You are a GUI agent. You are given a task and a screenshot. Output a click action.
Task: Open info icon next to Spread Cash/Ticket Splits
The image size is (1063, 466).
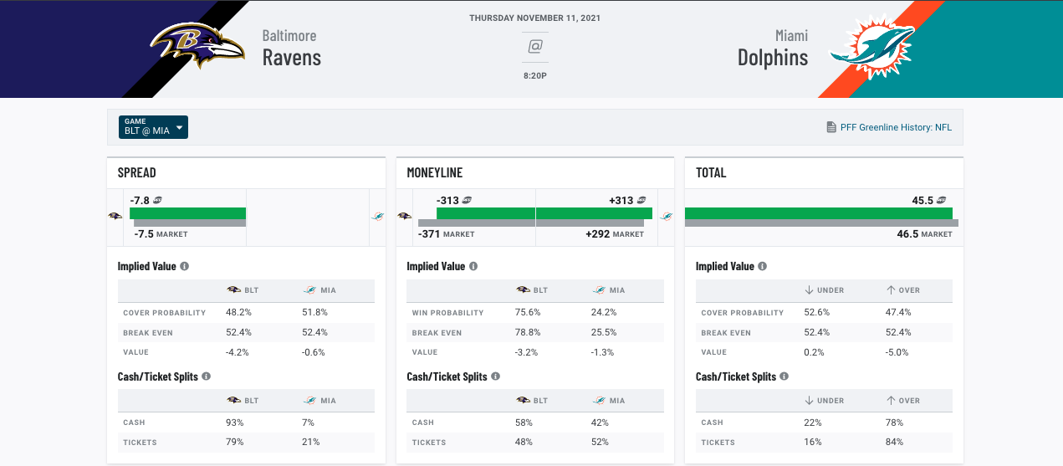point(207,376)
